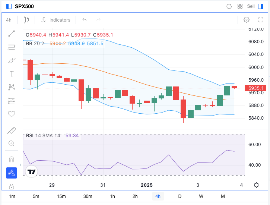Viewport: 270px width, 205px height.
Task: Select the brush drawing tool
Action: coord(11,60)
